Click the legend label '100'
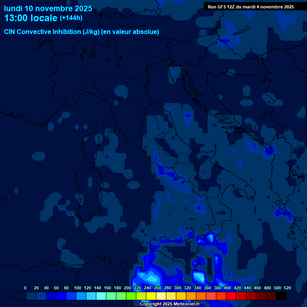Screen dimensions: 307x307 (78, 288)
